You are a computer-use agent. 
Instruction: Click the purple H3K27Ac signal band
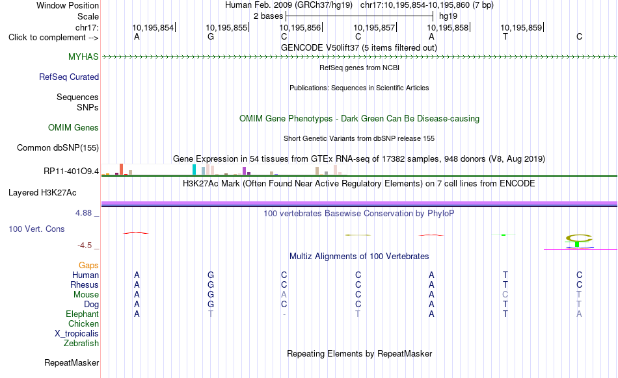click(359, 203)
